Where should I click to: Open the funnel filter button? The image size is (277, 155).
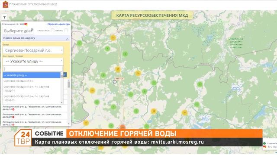(x=5, y=17)
